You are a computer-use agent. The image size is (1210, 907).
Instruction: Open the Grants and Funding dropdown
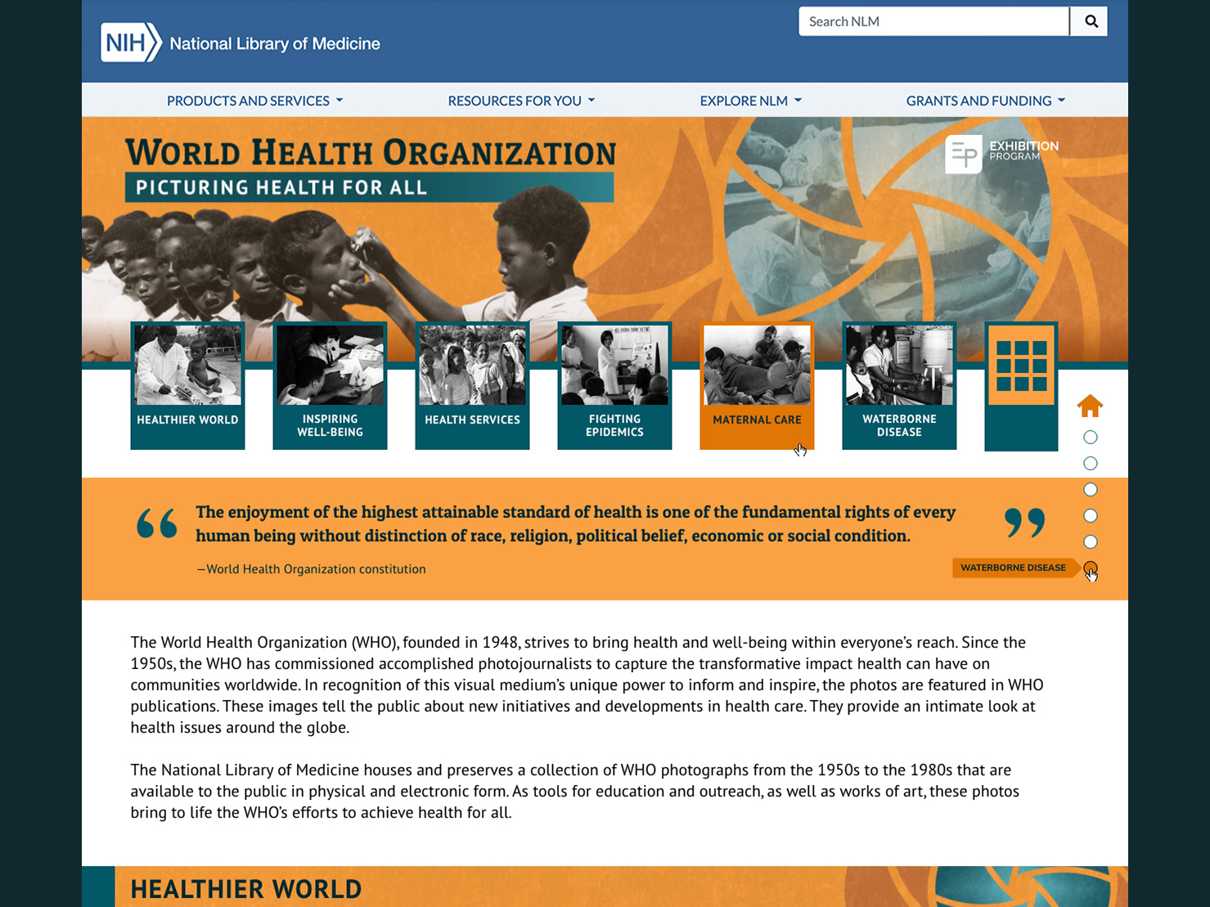pyautogui.click(x=986, y=101)
